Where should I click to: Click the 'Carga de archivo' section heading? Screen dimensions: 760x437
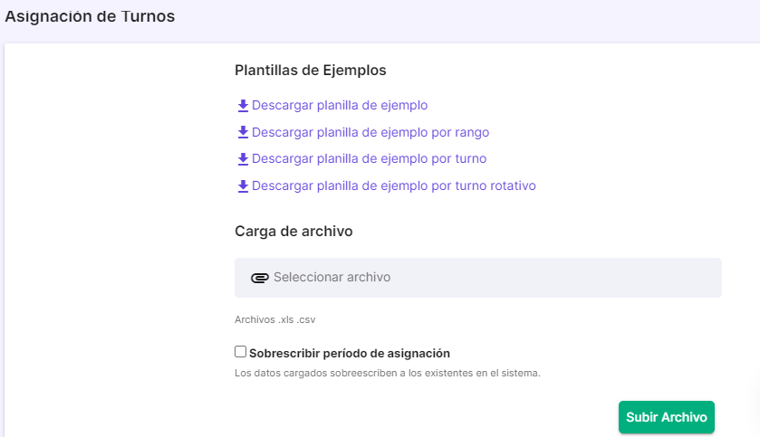(293, 232)
